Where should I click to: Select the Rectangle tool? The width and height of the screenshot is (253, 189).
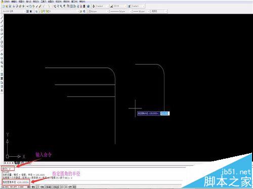click(2, 34)
